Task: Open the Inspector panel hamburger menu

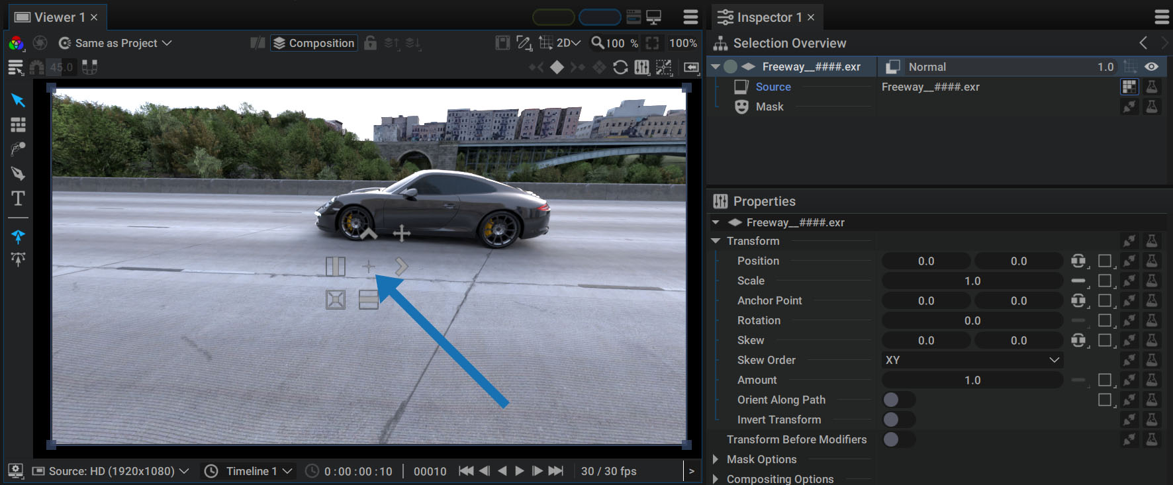Action: pos(1162,17)
